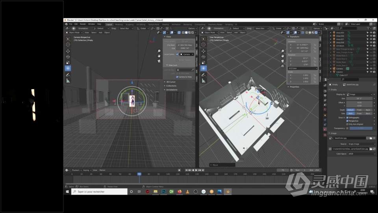Select the Transform tool in left viewport
This screenshot has height=213, width=378.
pyautogui.click(x=68, y=68)
